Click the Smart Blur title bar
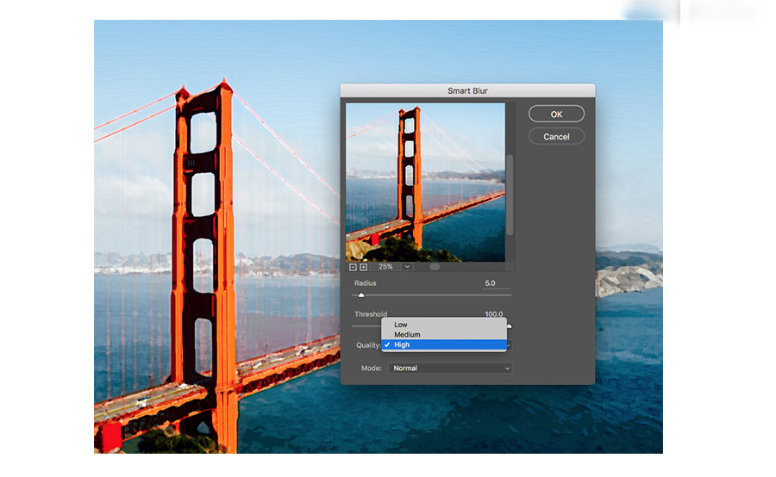This screenshot has height=477, width=776. coord(467,90)
